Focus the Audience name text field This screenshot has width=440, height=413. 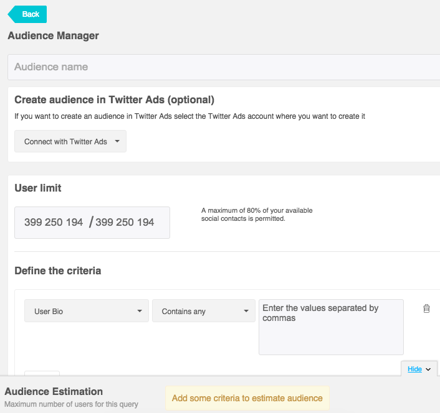pyautogui.click(x=224, y=67)
